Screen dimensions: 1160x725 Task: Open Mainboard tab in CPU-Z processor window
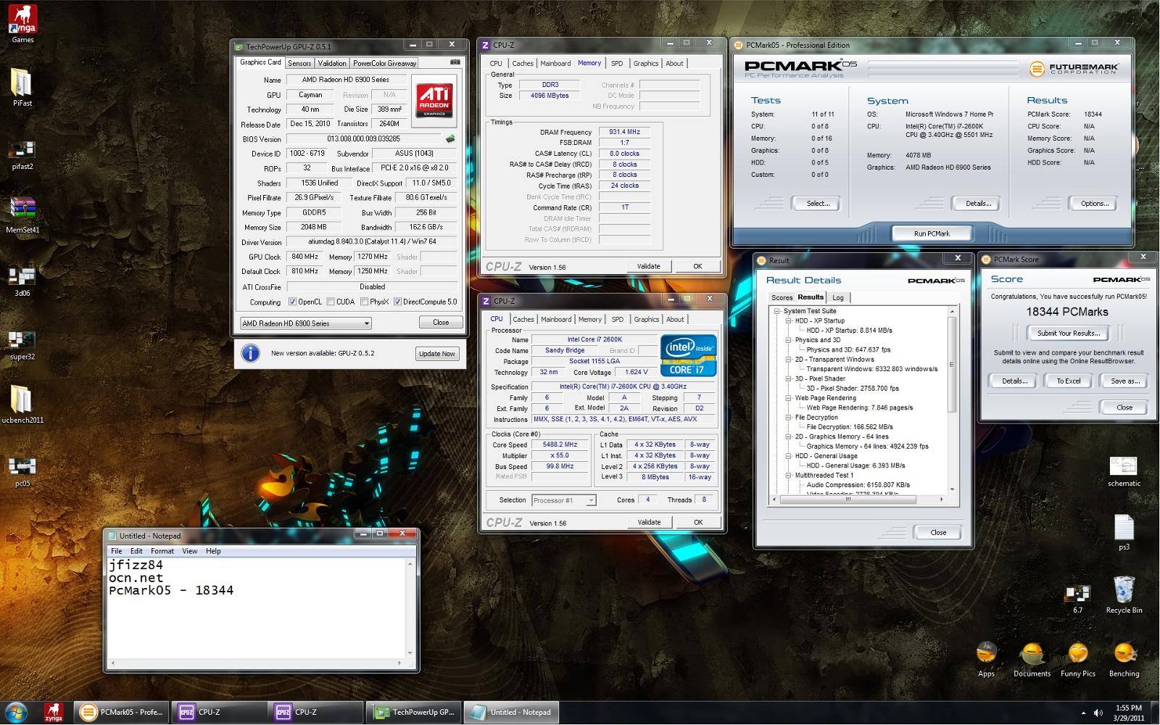pyautogui.click(x=556, y=319)
